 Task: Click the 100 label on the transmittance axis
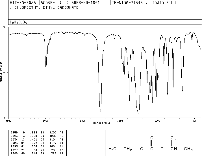click(x=3, y=27)
